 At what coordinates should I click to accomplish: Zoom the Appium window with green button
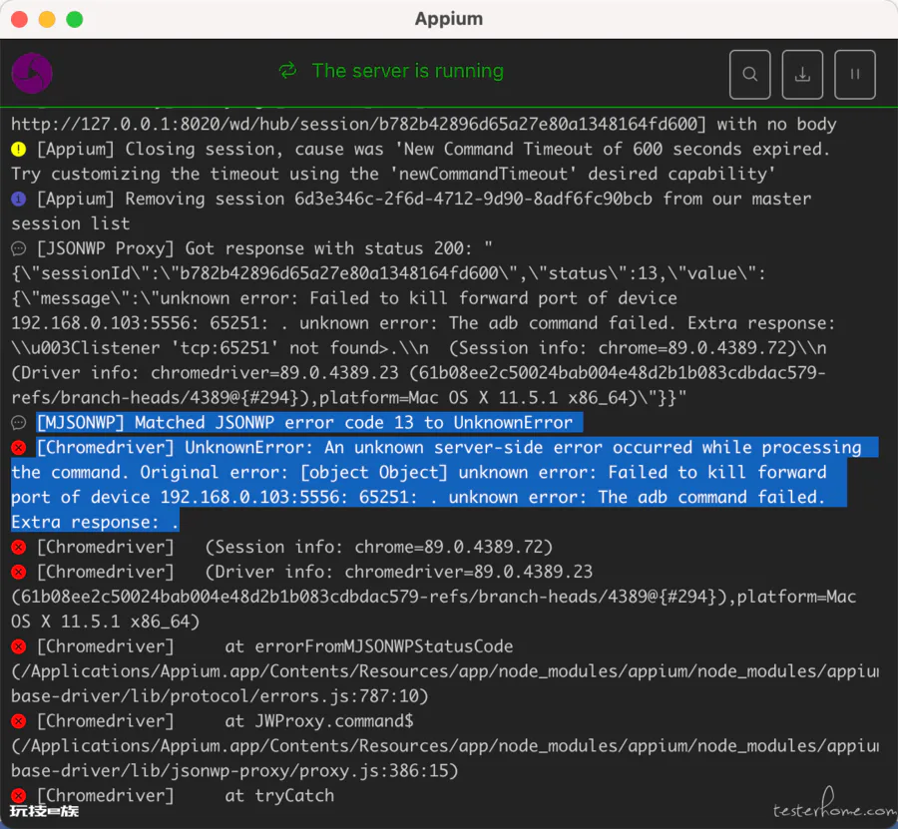pos(75,19)
